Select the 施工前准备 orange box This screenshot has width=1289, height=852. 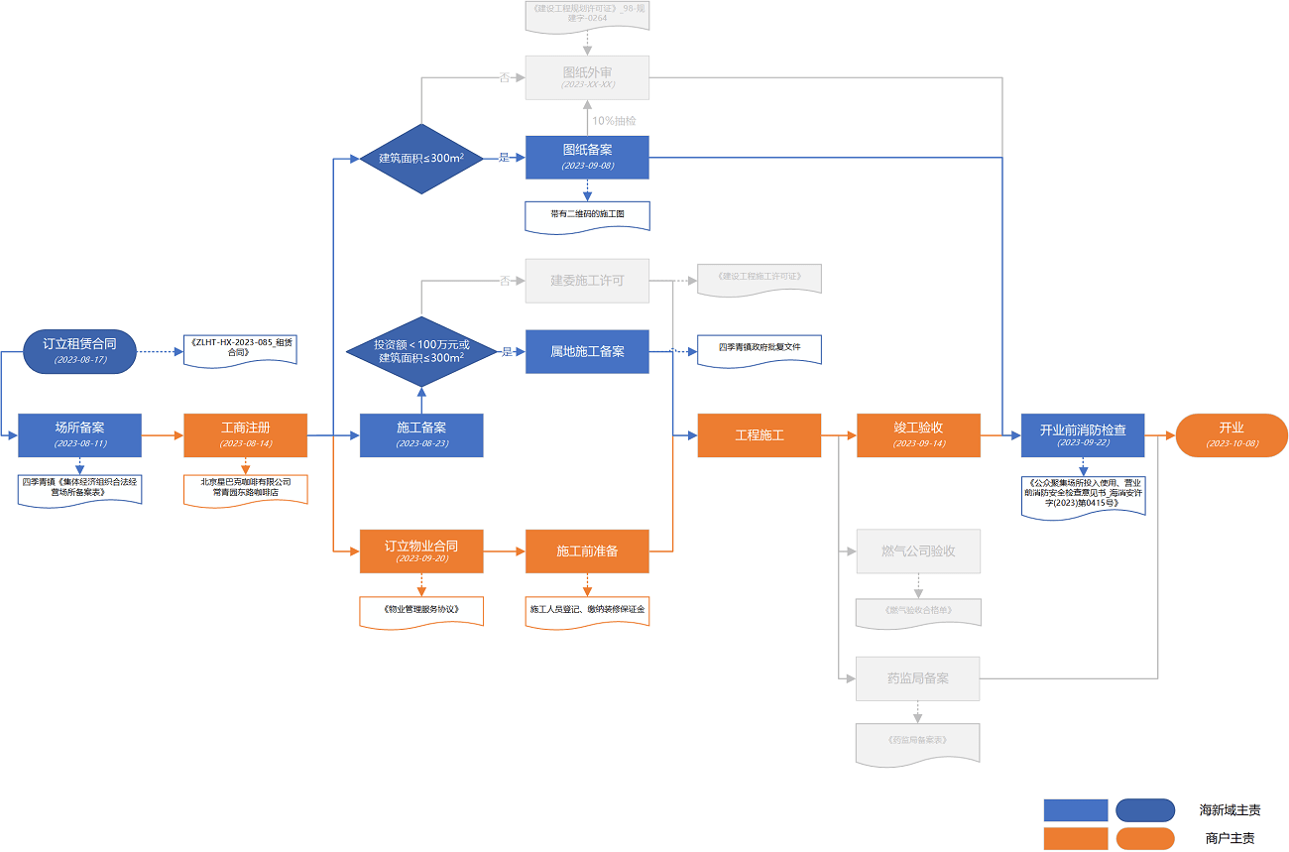(x=587, y=551)
